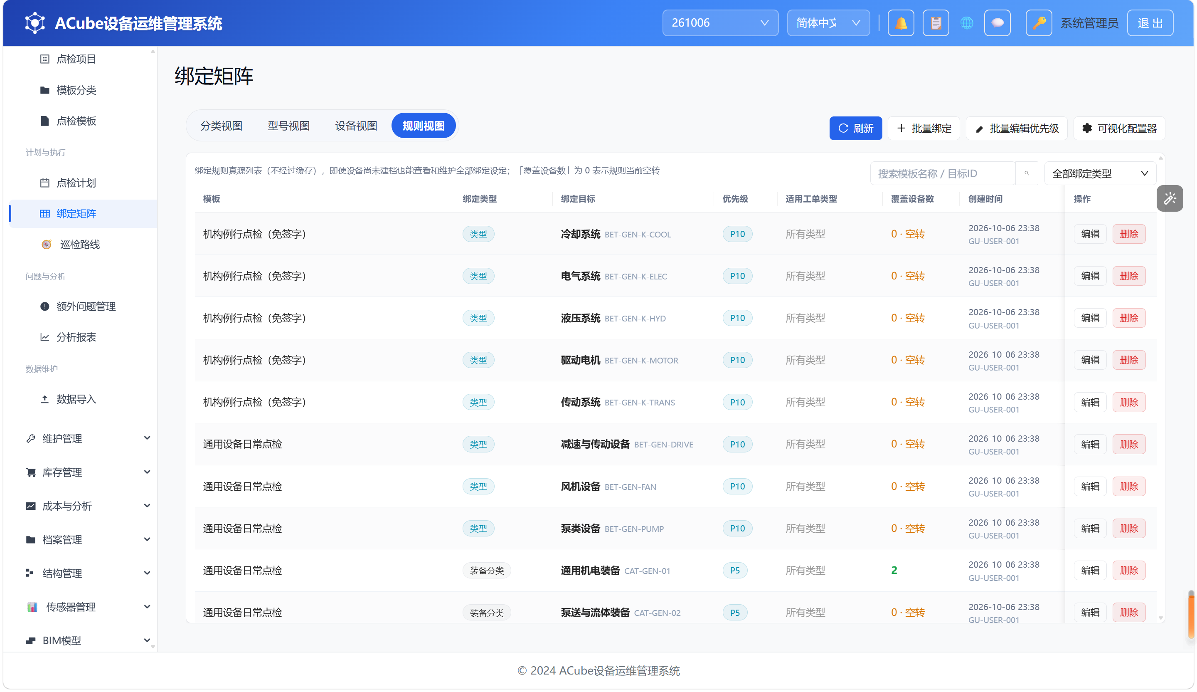Expand the 成本与分析 menu

tap(88, 506)
